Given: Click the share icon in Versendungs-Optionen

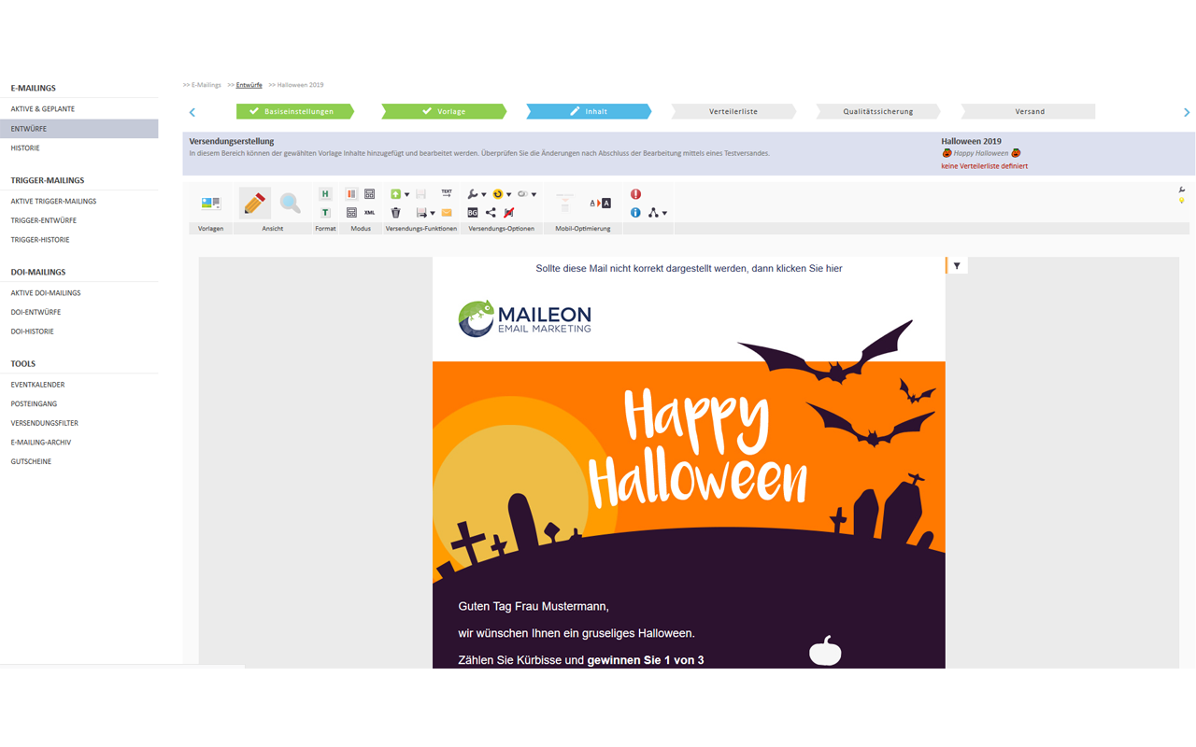Looking at the screenshot, I should [491, 213].
